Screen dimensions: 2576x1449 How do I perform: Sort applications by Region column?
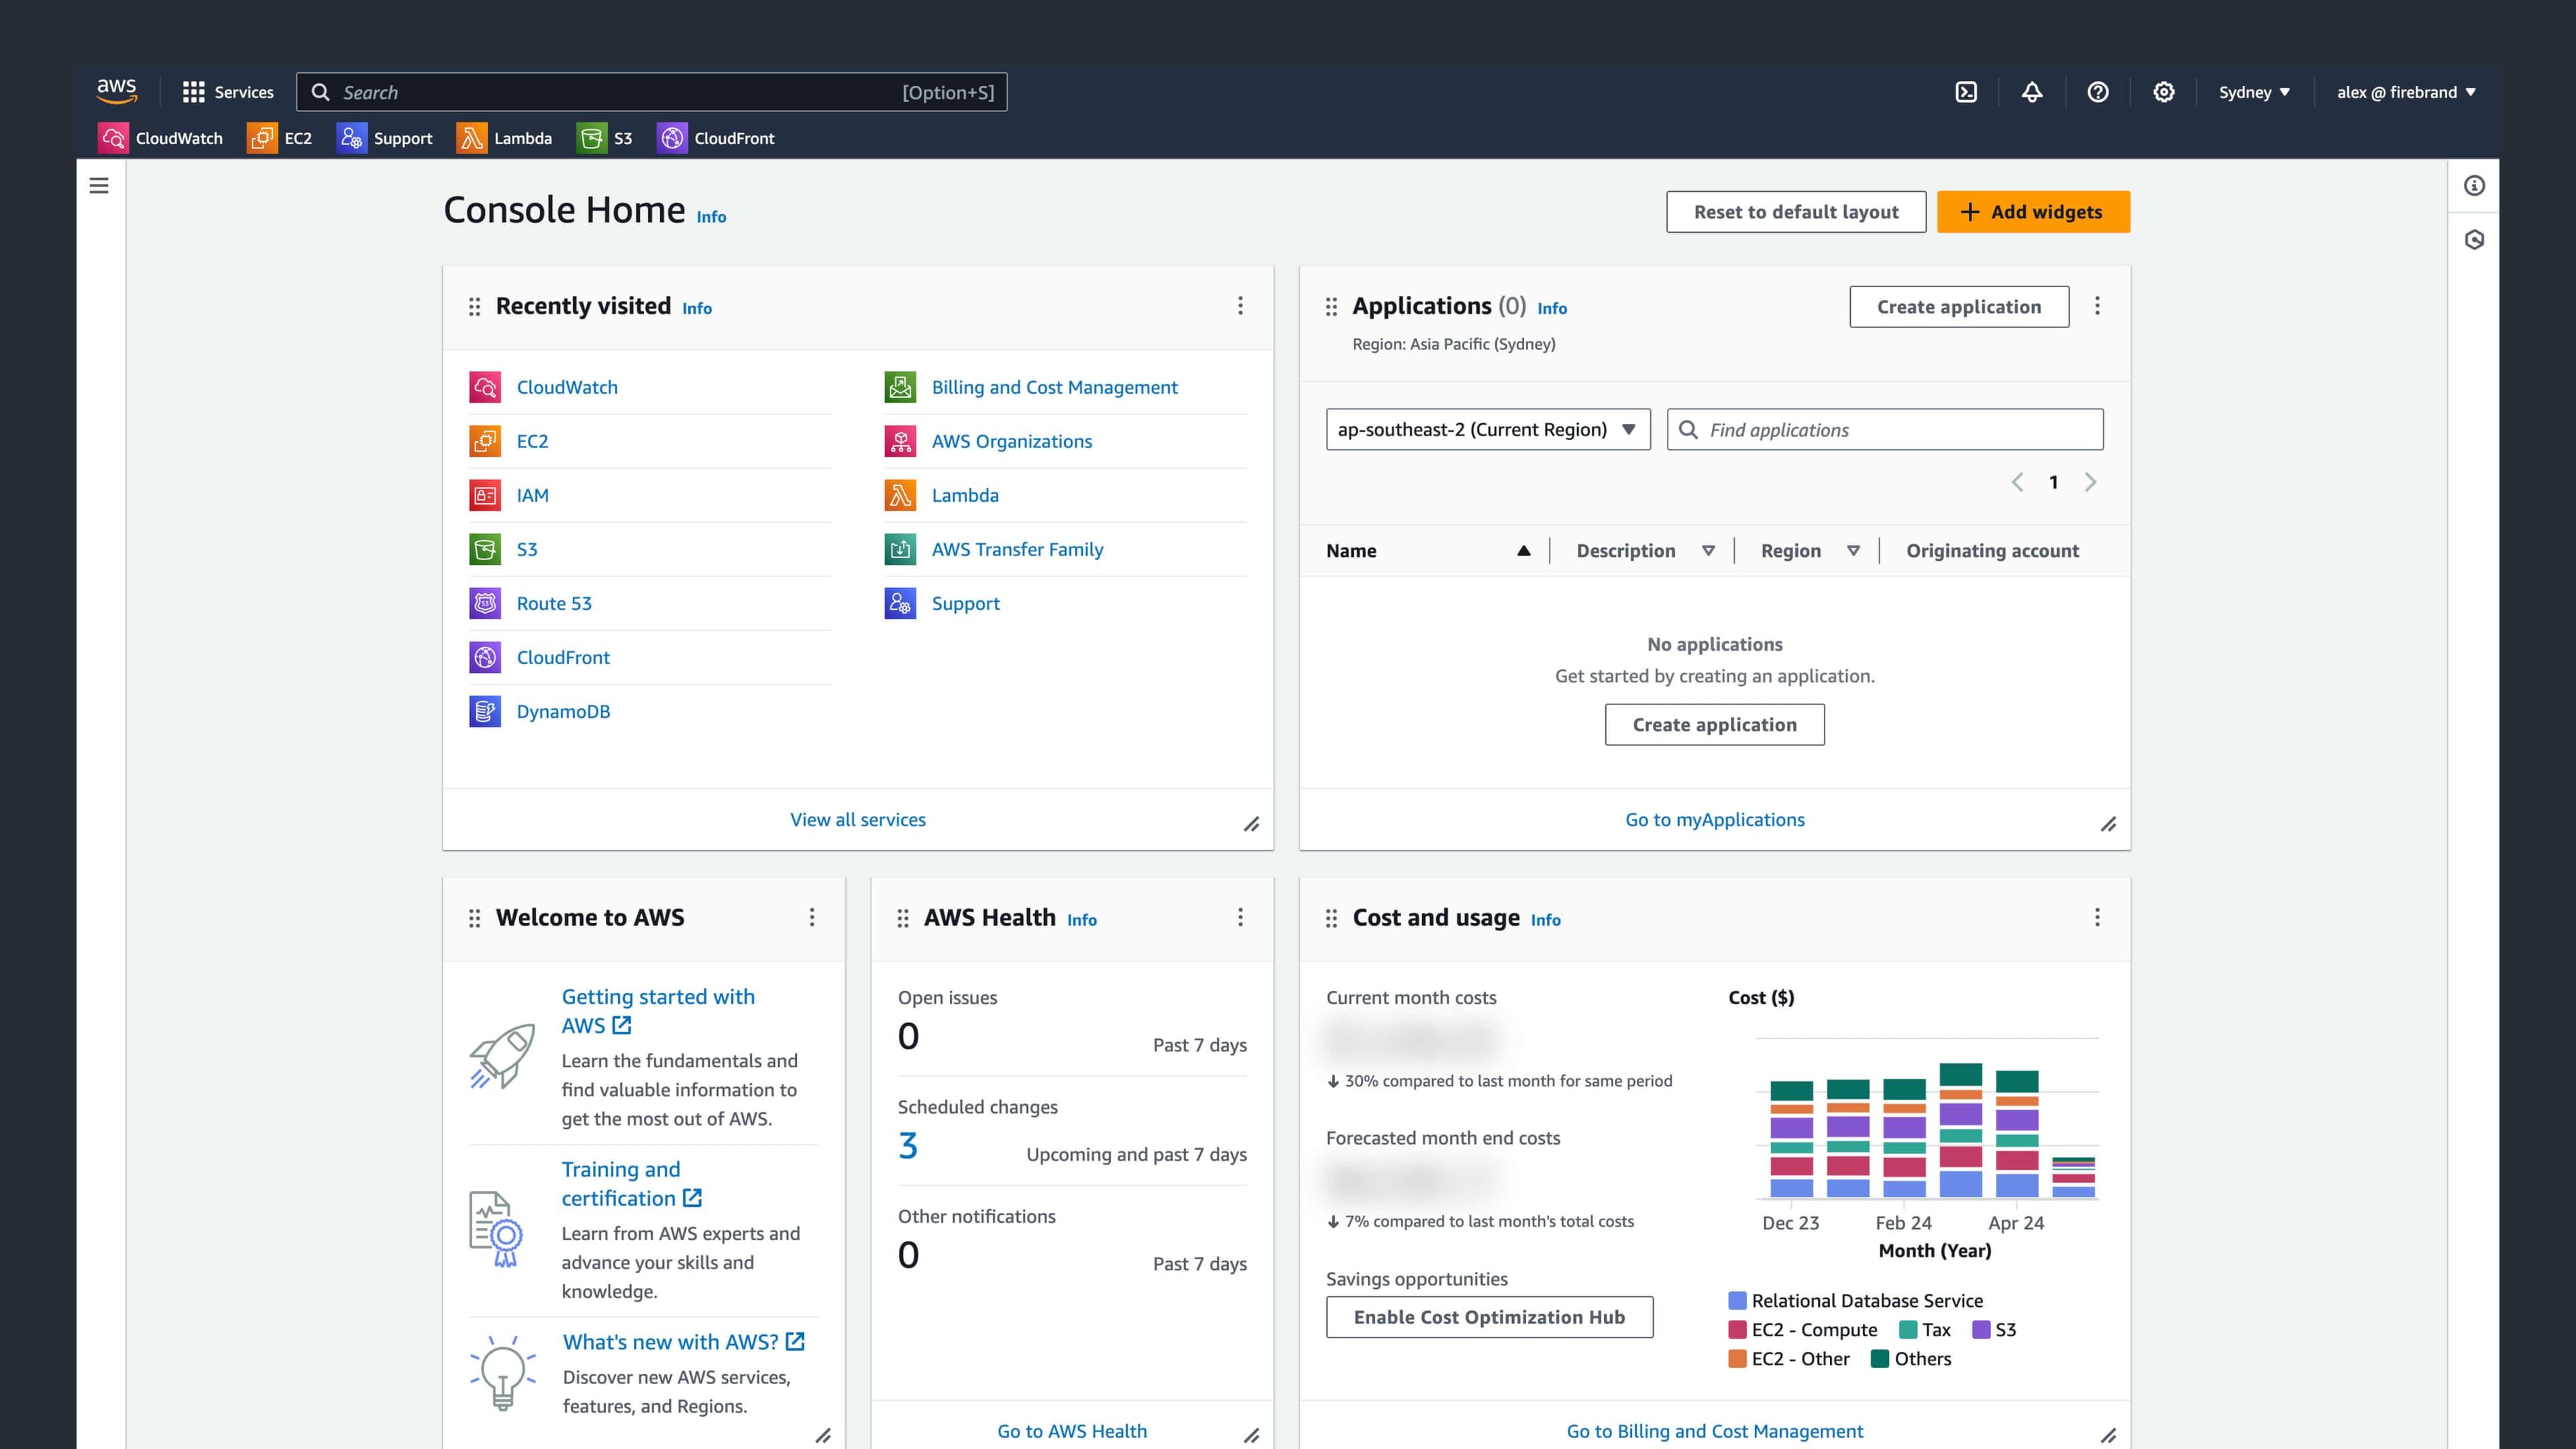pyautogui.click(x=1810, y=551)
